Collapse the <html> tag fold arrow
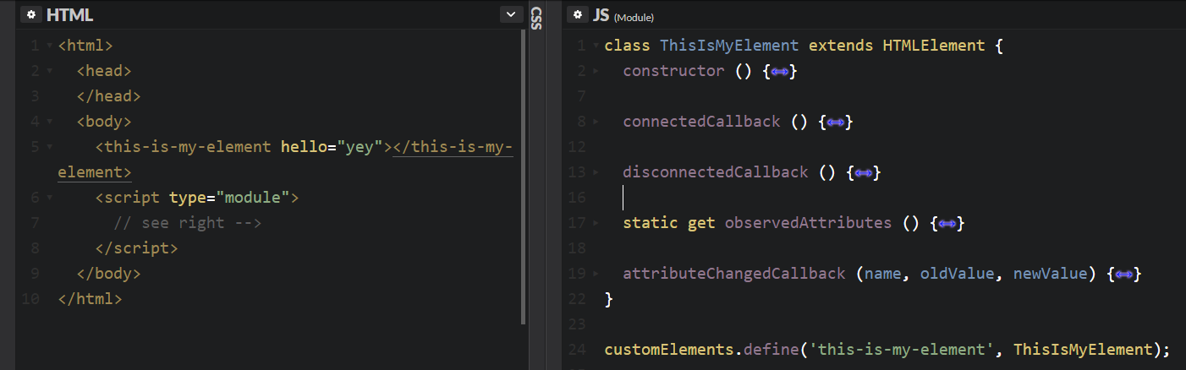Image resolution: width=1186 pixels, height=370 pixels. [x=50, y=46]
